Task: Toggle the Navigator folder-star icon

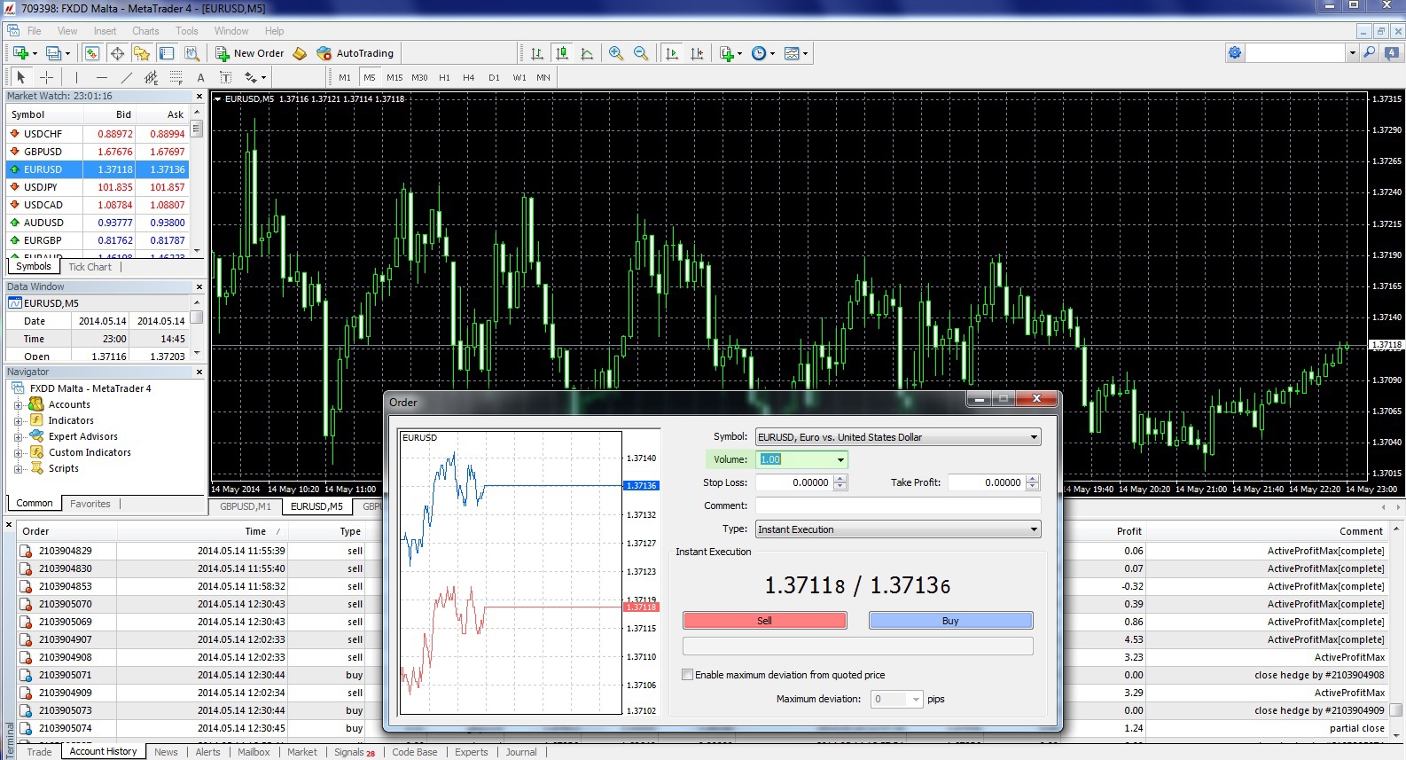Action: click(x=142, y=53)
